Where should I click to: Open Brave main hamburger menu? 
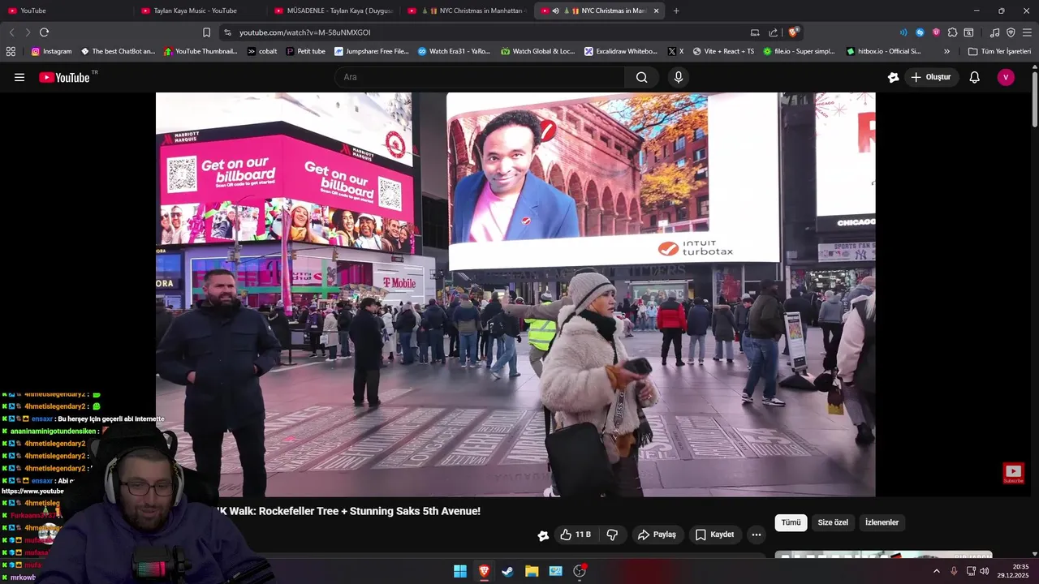[1027, 32]
